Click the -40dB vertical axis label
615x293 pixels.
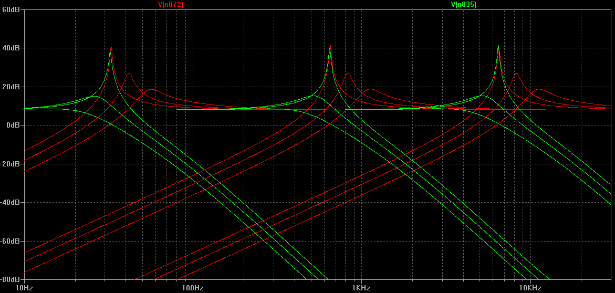point(10,202)
